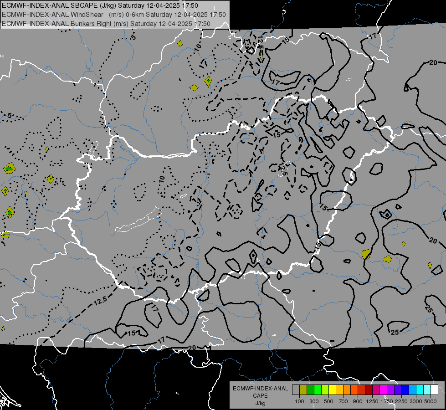Image resolution: width=446 pixels, height=410 pixels.
Task: Click the 300 legend tick label
Action: pos(314,401)
